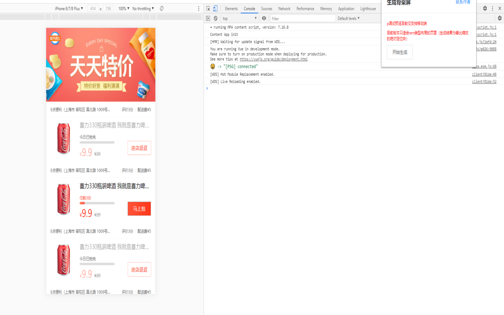Open live expression eye icon
This screenshot has height=315, width=504.
[x=264, y=19]
